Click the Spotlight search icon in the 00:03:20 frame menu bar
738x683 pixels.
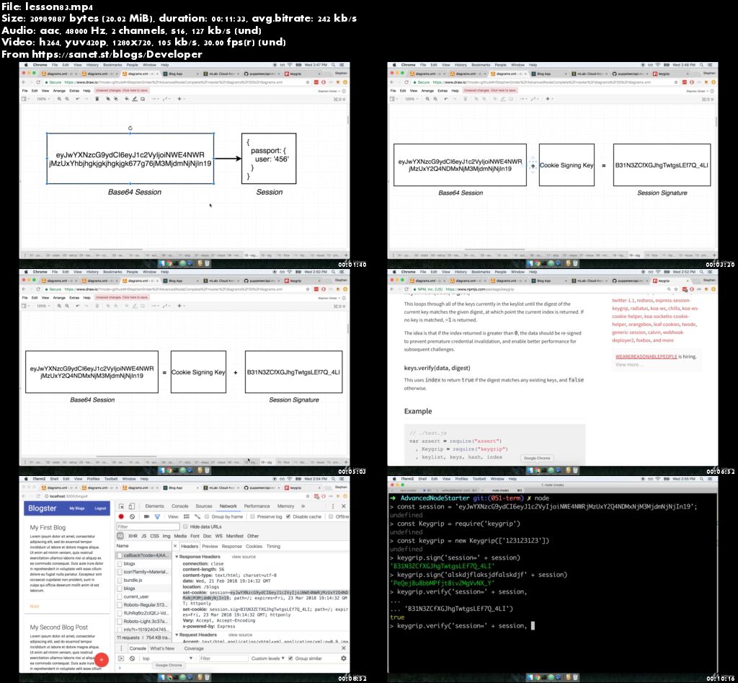[x=702, y=64]
